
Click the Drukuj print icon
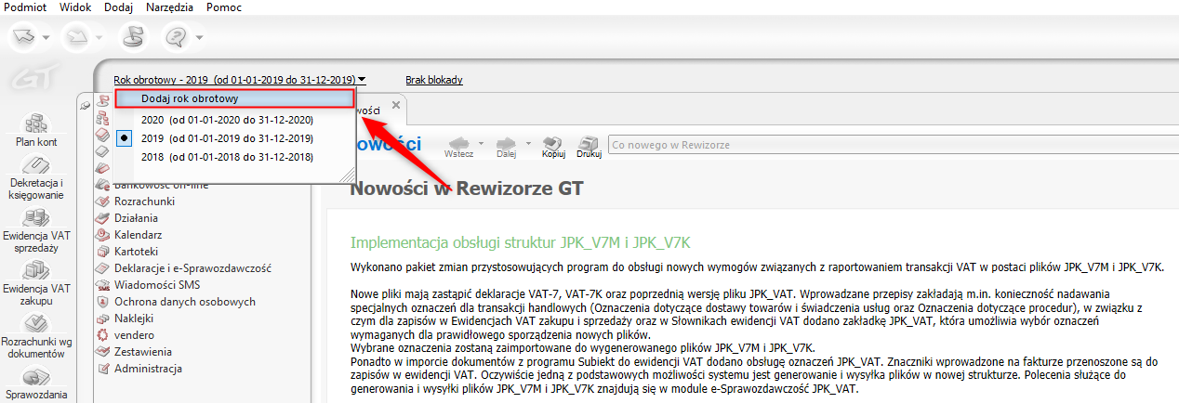click(589, 142)
